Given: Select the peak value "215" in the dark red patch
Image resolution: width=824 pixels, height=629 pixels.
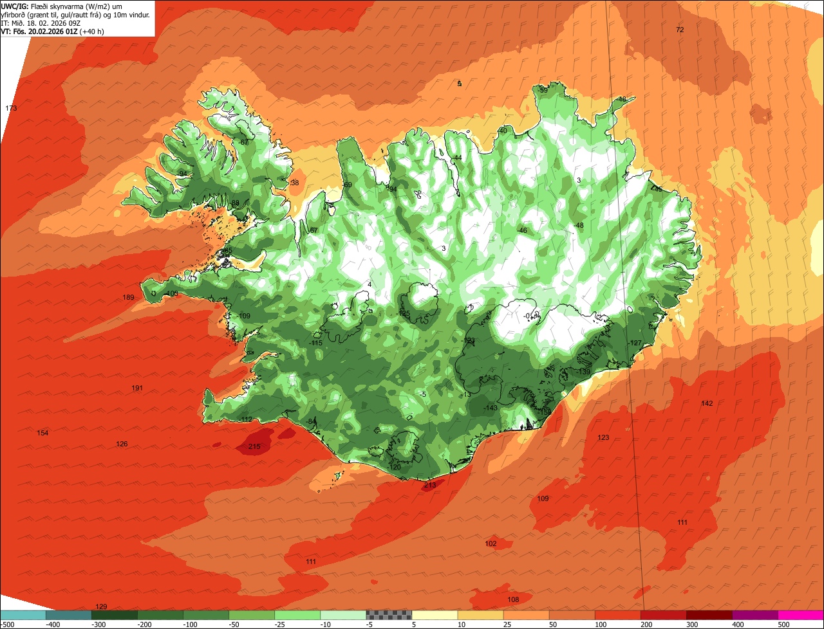Looking at the screenshot, I should click(254, 446).
